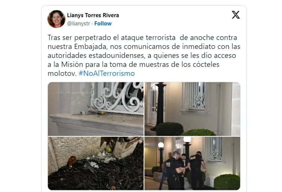Click the Lianys Torres Rivera display name
Viewport: 282px width, 192px height.
coord(93,15)
